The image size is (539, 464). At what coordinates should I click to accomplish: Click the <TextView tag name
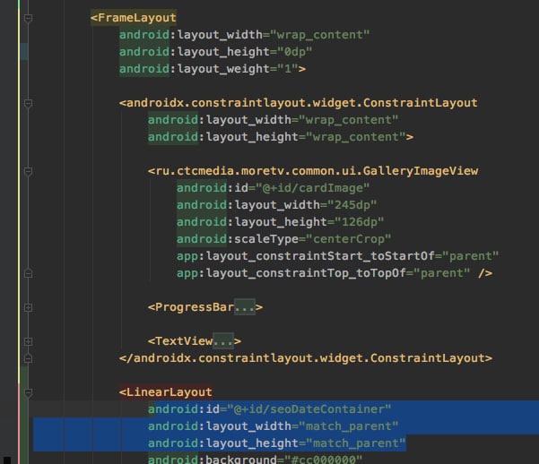click(x=180, y=341)
